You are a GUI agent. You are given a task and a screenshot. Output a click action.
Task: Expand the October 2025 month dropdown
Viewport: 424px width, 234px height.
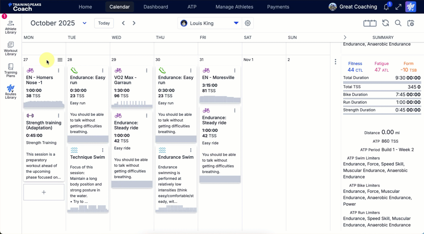point(84,23)
